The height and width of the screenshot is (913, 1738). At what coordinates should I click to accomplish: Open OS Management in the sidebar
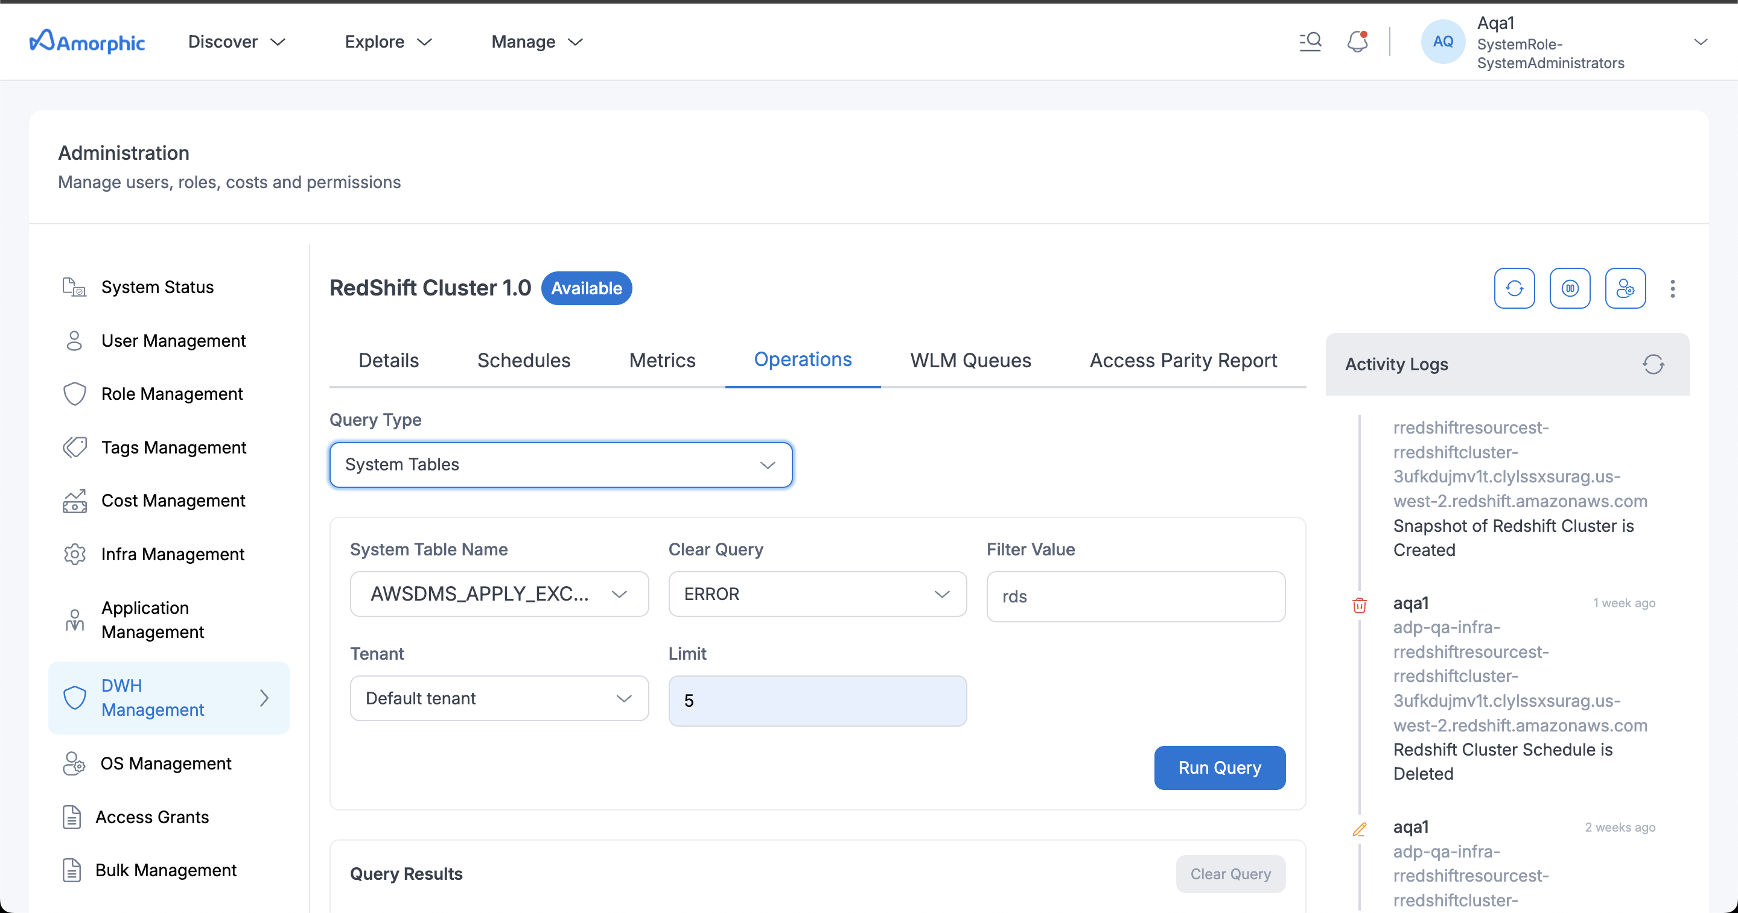[166, 763]
